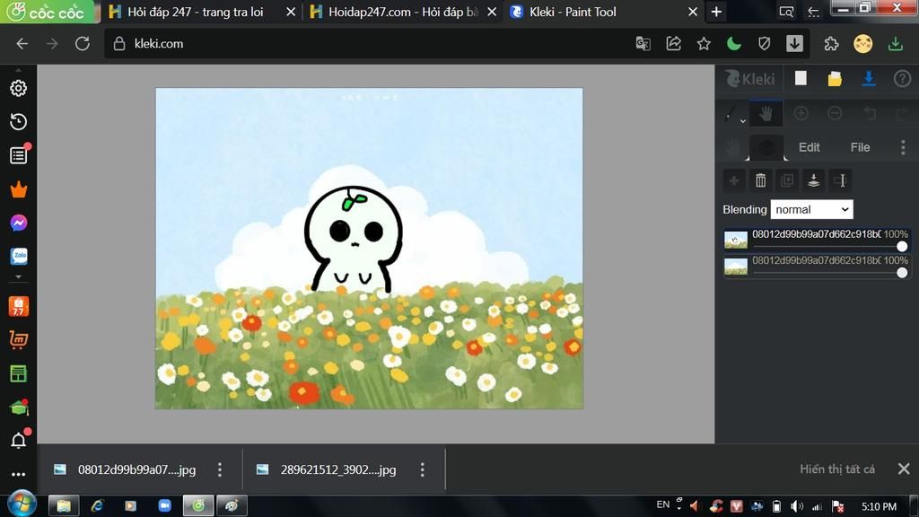The width and height of the screenshot is (919, 517).
Task: Adjust top layer opacity slider
Action: click(902, 246)
